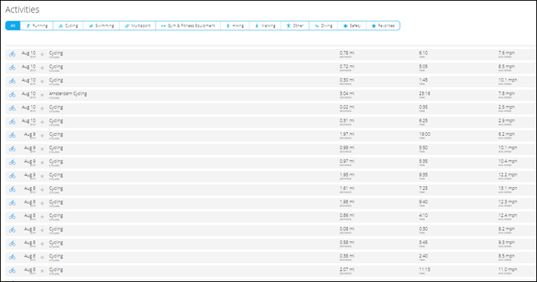537x282 pixels.
Task: Click the bike icon on the 0.30 mi row
Action: (13, 81)
